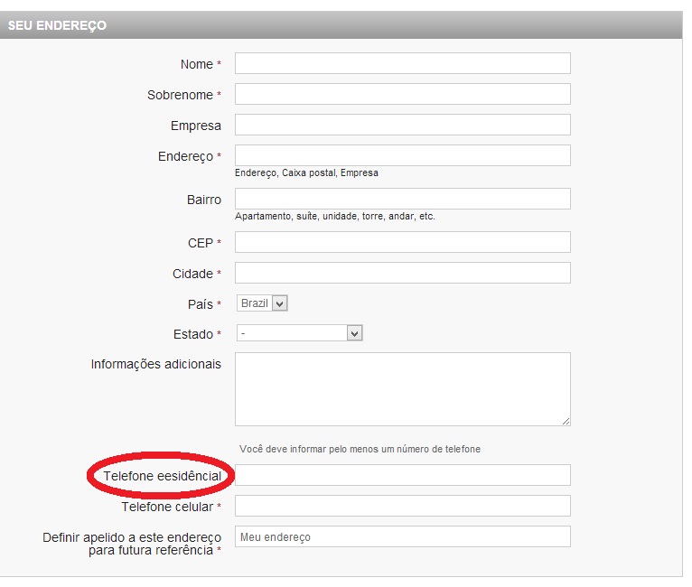
Task: Click the 'Informações adicionais' label
Action: tap(155, 364)
